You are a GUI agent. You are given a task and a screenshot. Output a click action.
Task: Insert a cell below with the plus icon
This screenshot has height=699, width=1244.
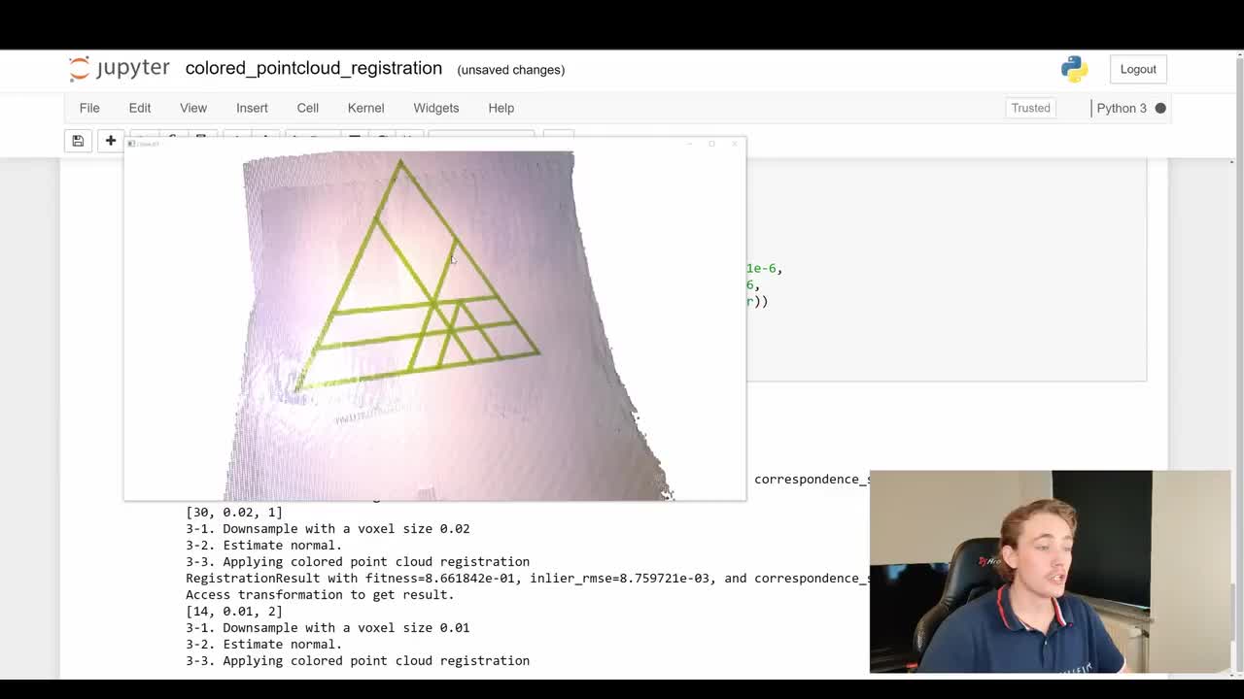pyautogui.click(x=111, y=141)
